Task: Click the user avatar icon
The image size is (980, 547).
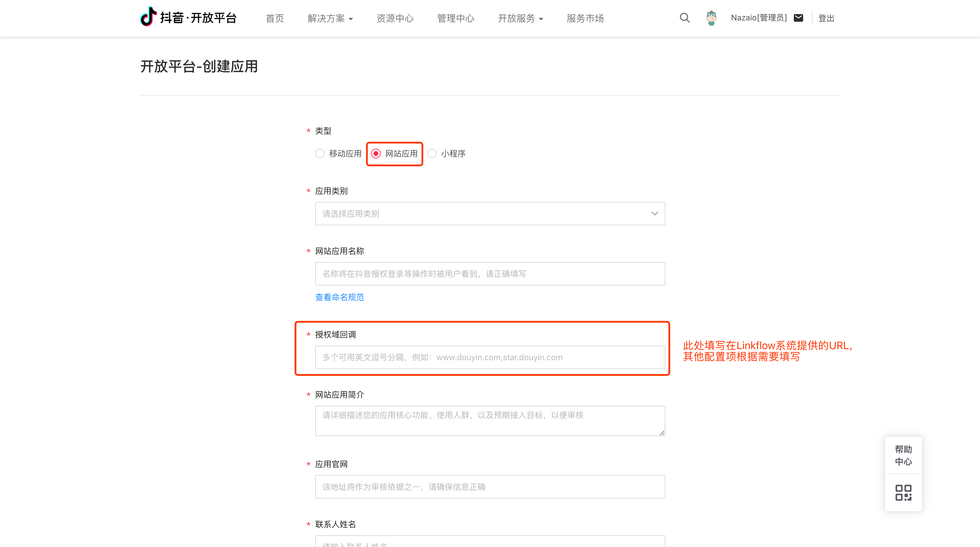Action: [x=711, y=18]
